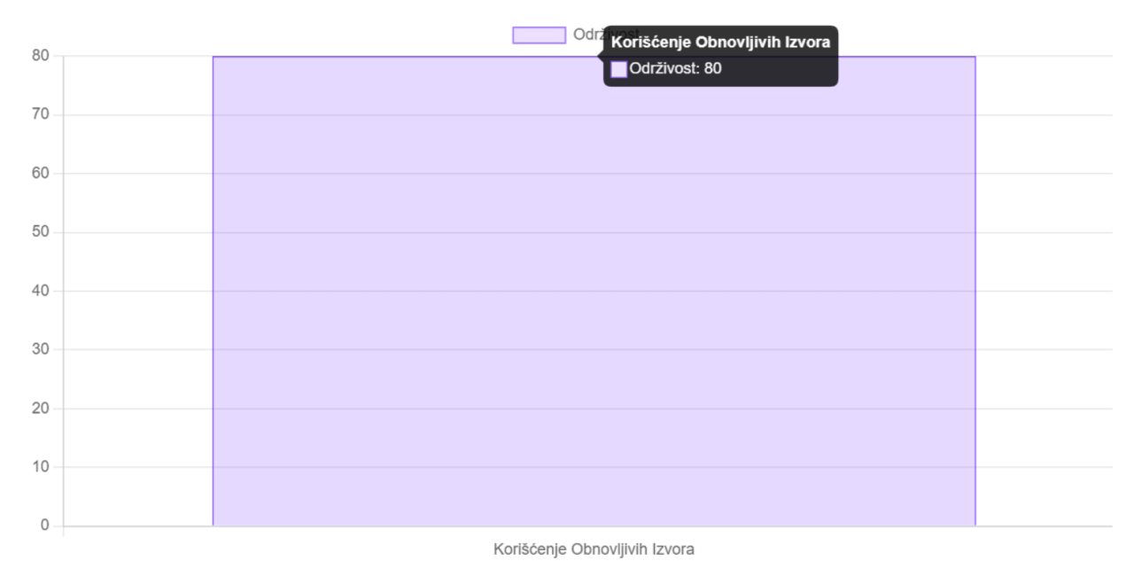This screenshot has height=584, width=1134.
Task: Click the empty plot area right of the bar
Action: tap(1044, 291)
